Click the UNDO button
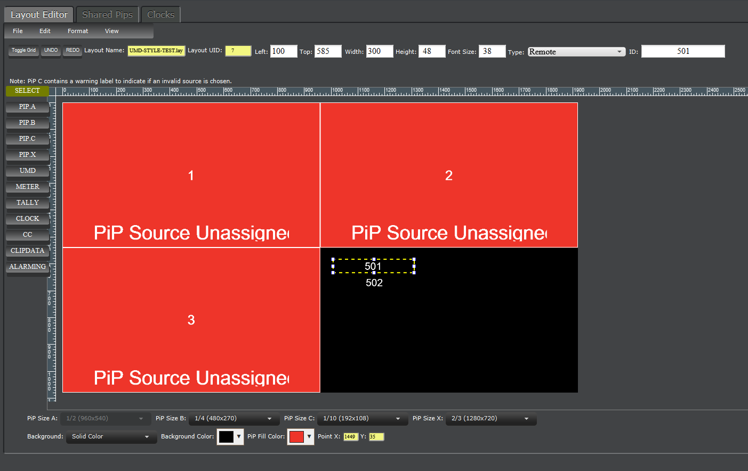The image size is (748, 471). 51,51
